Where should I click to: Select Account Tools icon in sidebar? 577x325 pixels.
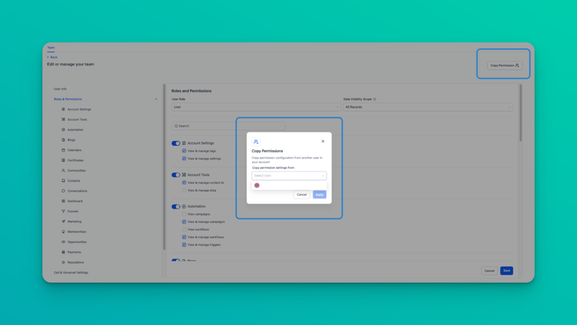pyautogui.click(x=63, y=120)
